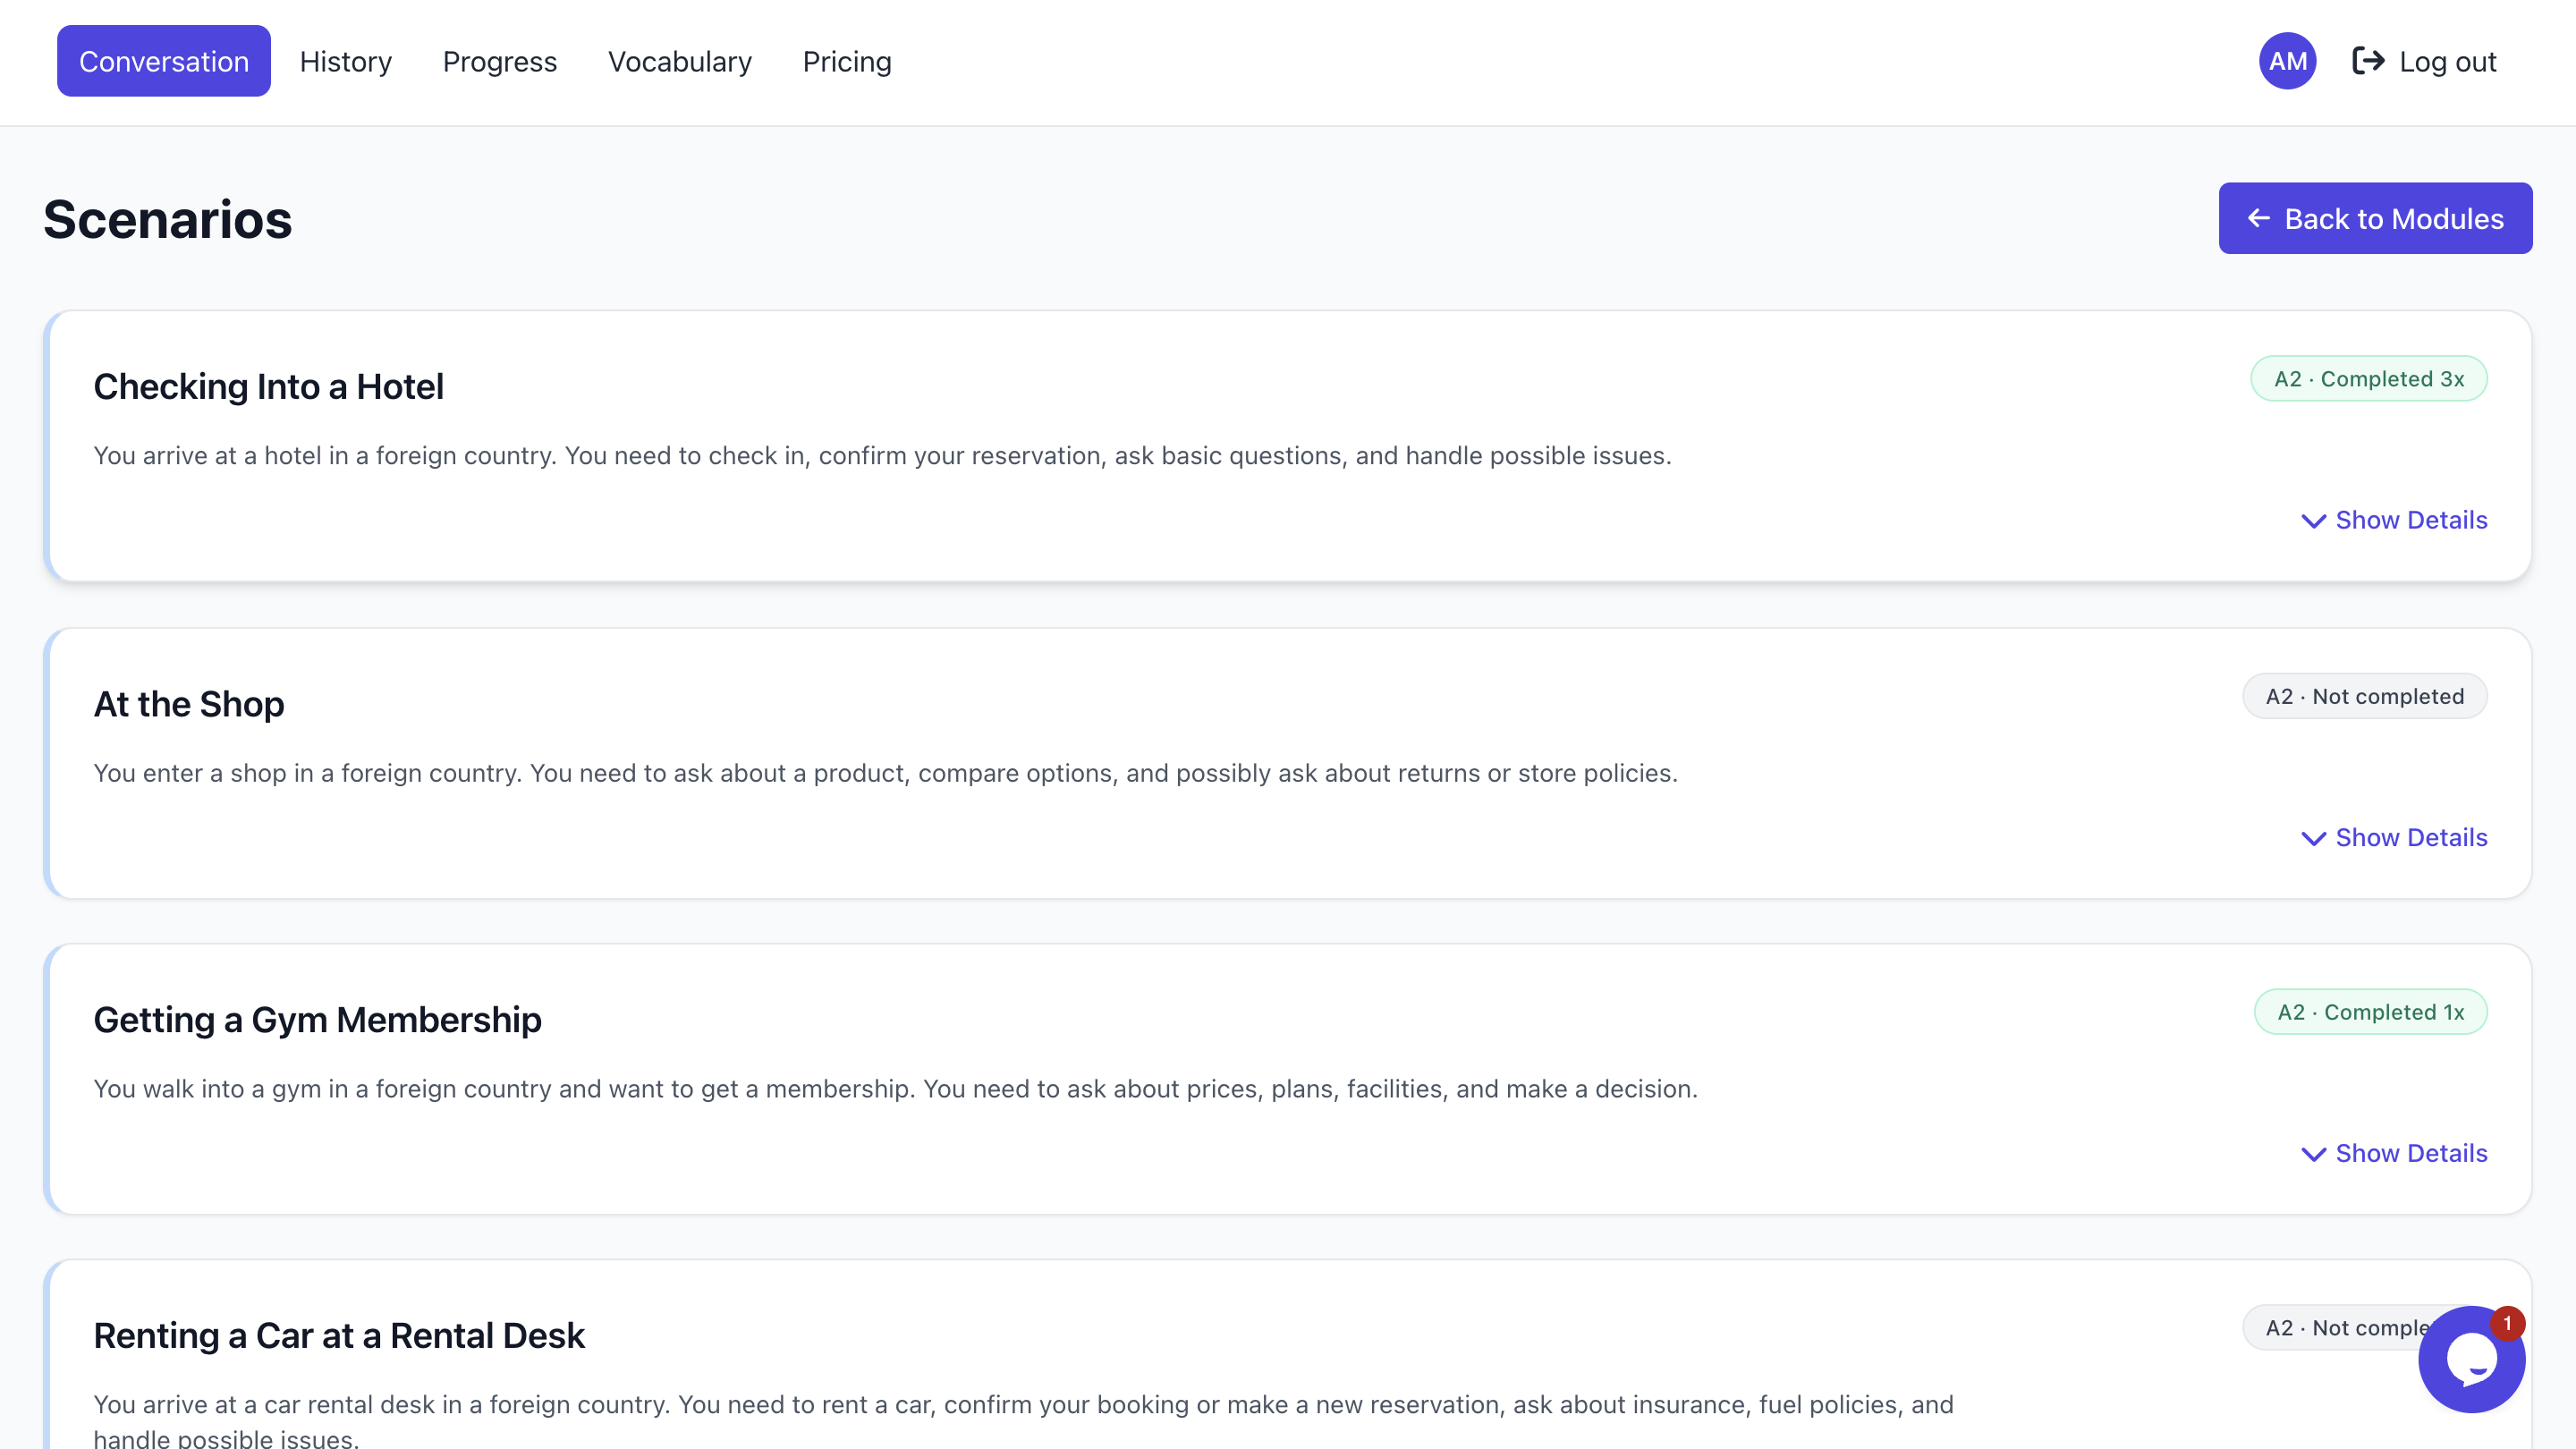
Task: Show details for At the Shop
Action: pyautogui.click(x=2394, y=837)
